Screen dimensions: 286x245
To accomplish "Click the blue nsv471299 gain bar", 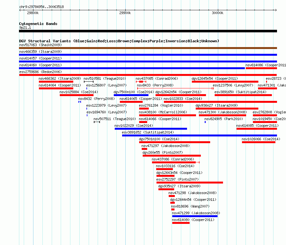I will click(x=195, y=216).
